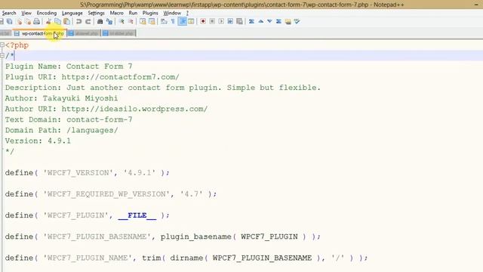
Task: Switch to the second blurred file tab
Action: 84,33
